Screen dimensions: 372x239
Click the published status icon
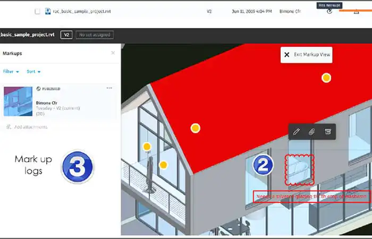38,89
